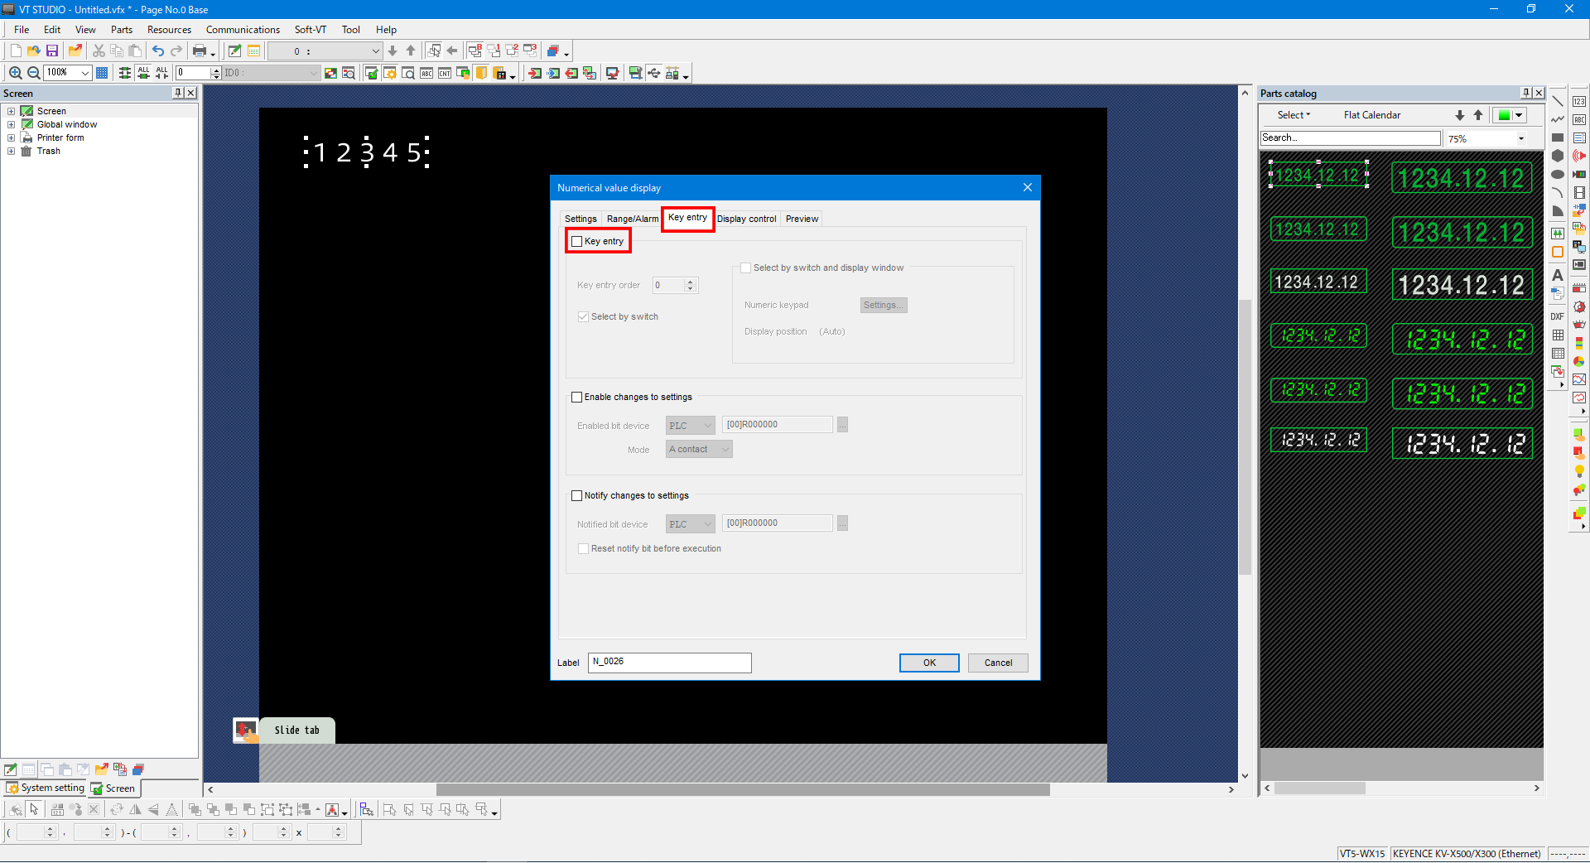
Task: Check Enable changes to settings
Action: coord(577,398)
